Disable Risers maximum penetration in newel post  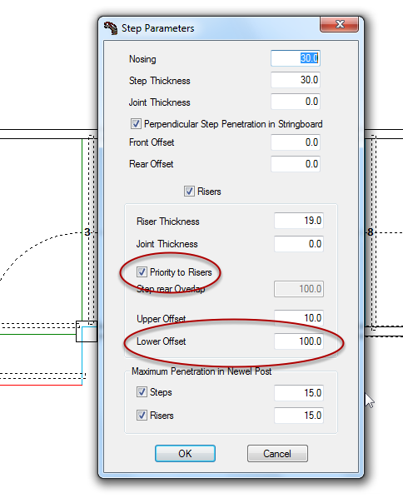[142, 415]
